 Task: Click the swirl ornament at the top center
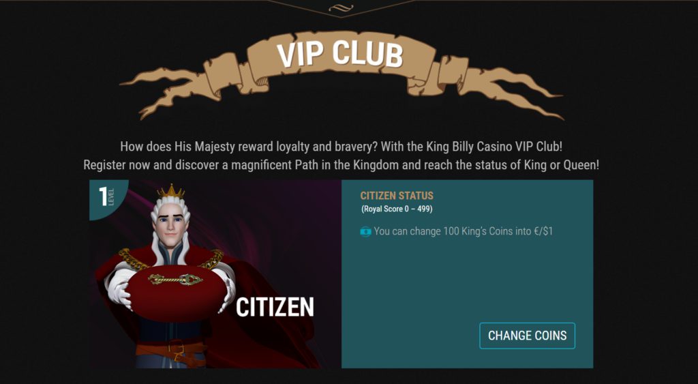[x=341, y=7]
